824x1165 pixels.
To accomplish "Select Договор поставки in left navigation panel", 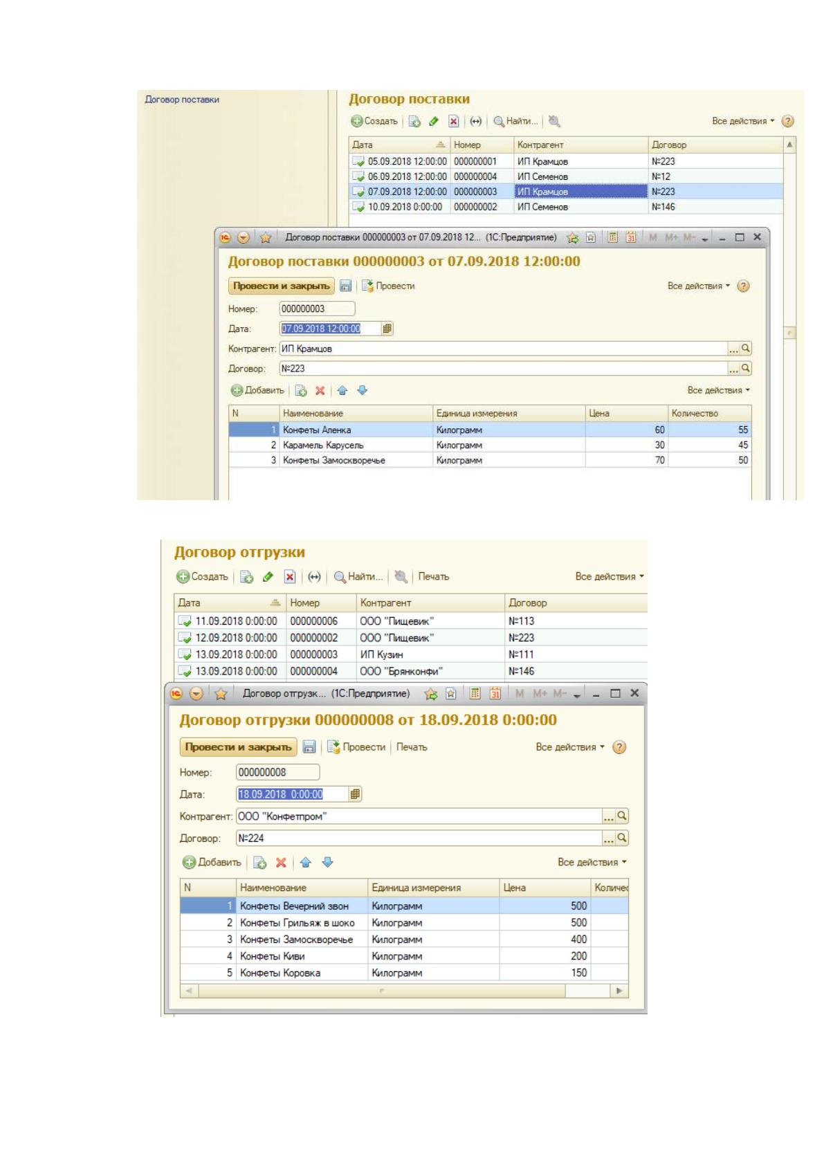I will 182,100.
